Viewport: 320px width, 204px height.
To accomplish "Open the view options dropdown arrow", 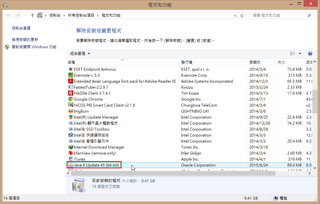I will [300, 54].
